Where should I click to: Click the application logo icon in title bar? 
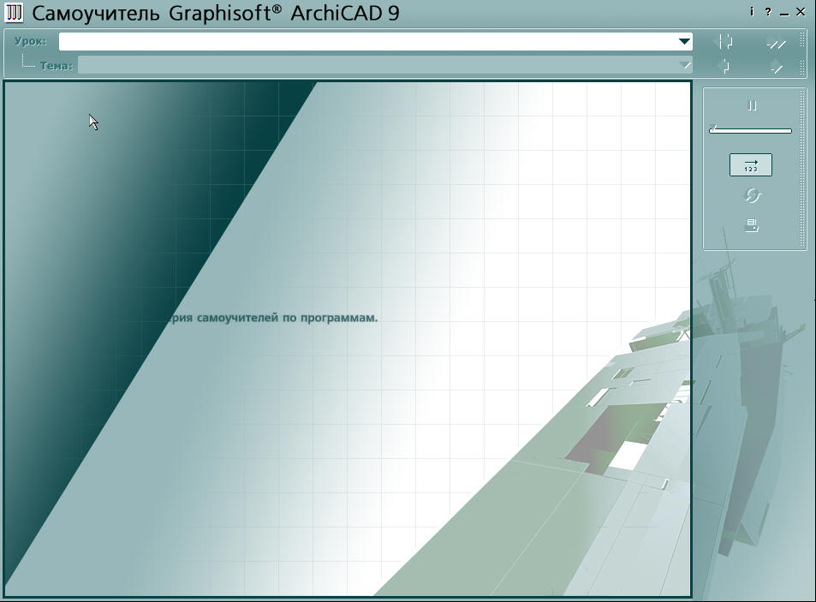coord(14,13)
